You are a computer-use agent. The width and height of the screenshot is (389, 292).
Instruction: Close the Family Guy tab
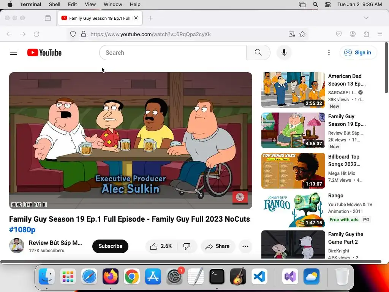click(136, 18)
